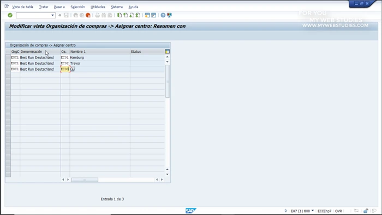Click the Trevor name cell
Screen dimensions: 382x215
pos(100,63)
